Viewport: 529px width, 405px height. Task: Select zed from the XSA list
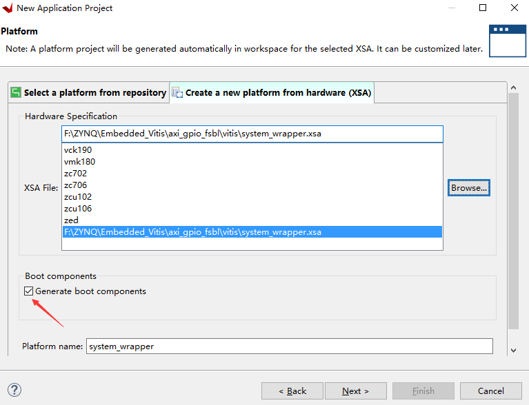[x=252, y=220]
